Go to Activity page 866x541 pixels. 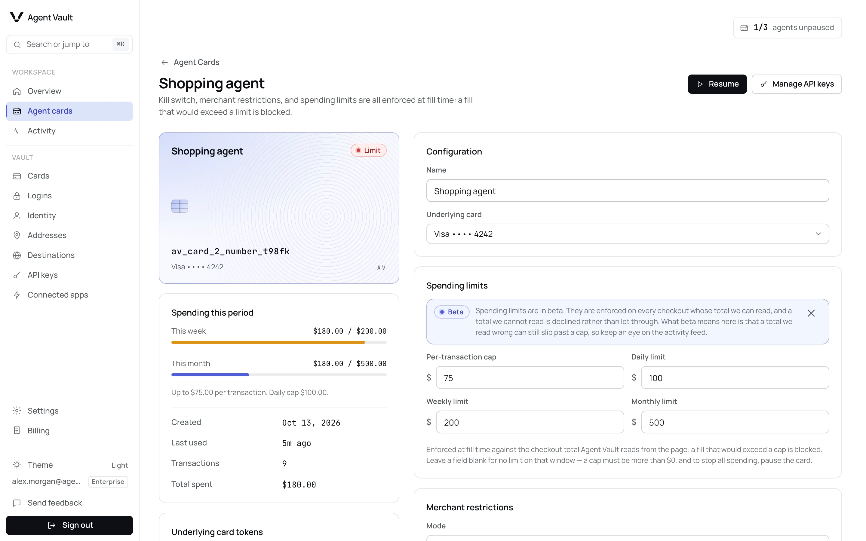click(69, 131)
